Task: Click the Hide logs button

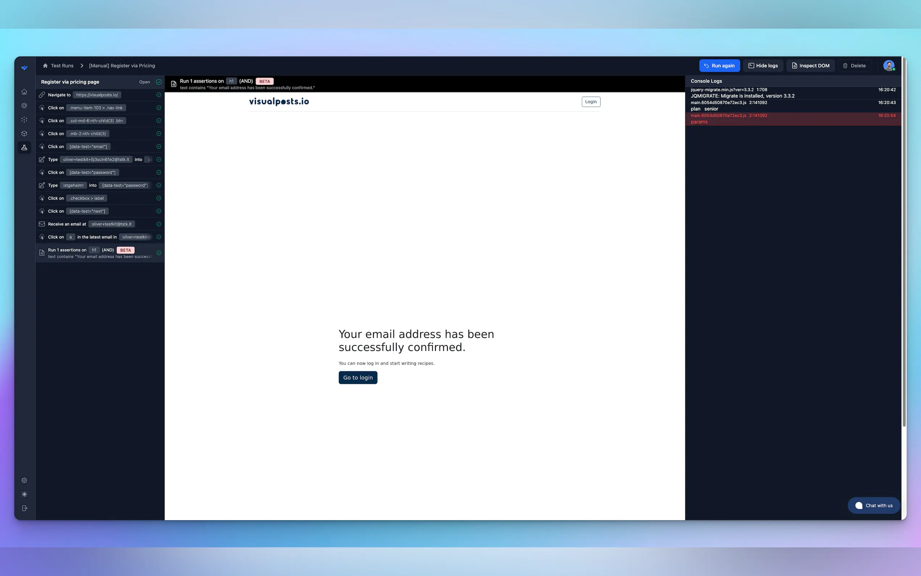Action: pos(763,66)
